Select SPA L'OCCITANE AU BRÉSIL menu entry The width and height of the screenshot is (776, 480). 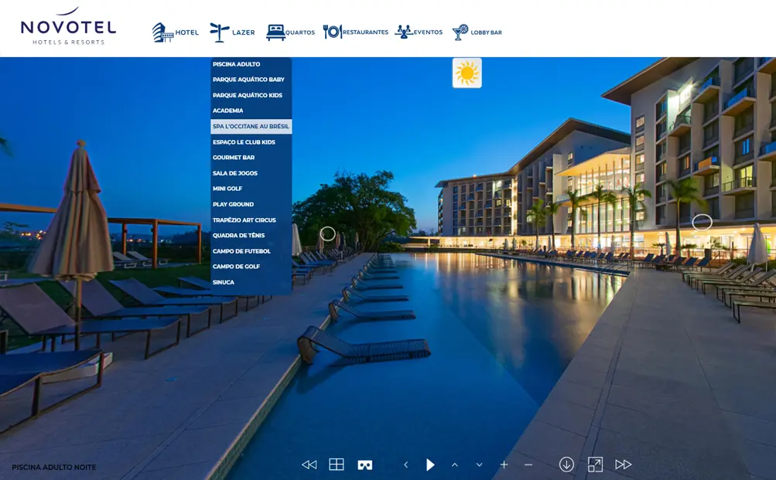[251, 126]
